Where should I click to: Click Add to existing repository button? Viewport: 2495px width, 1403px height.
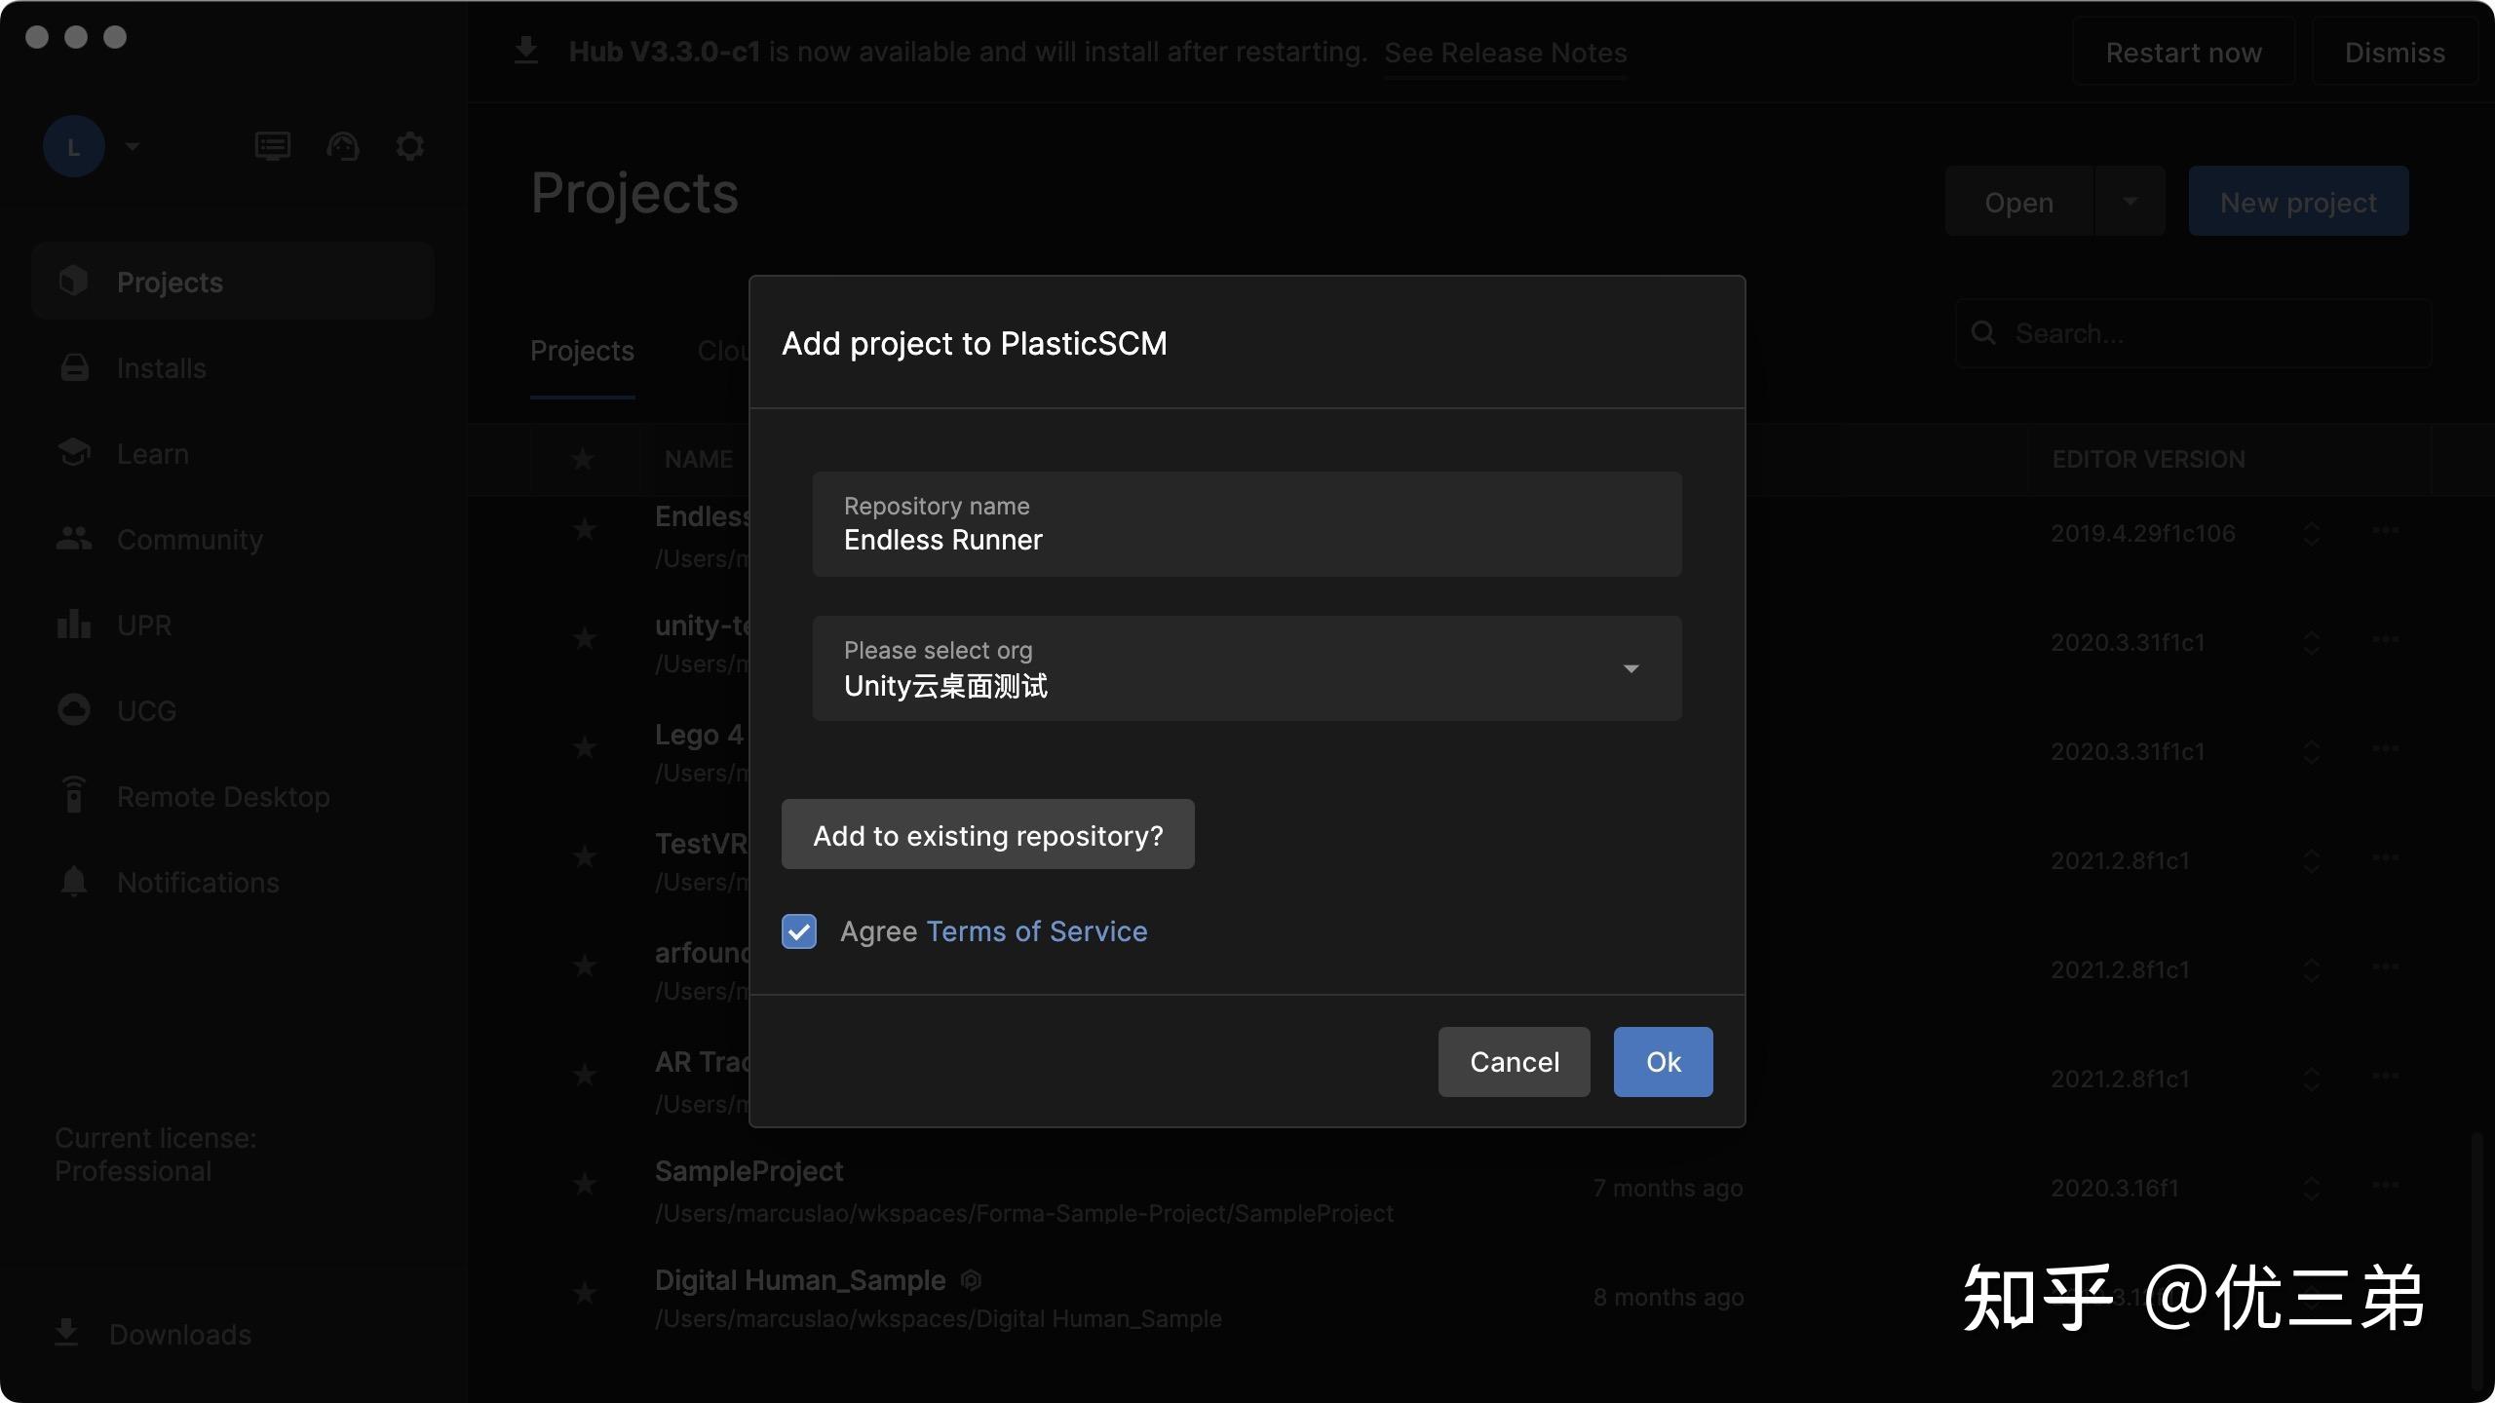(x=987, y=835)
